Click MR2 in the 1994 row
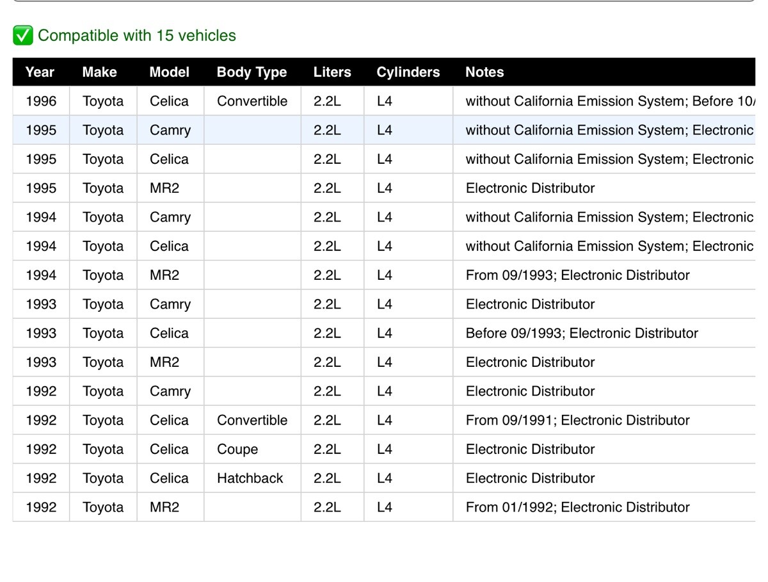Viewport: 768px width, 582px height. 164,275
